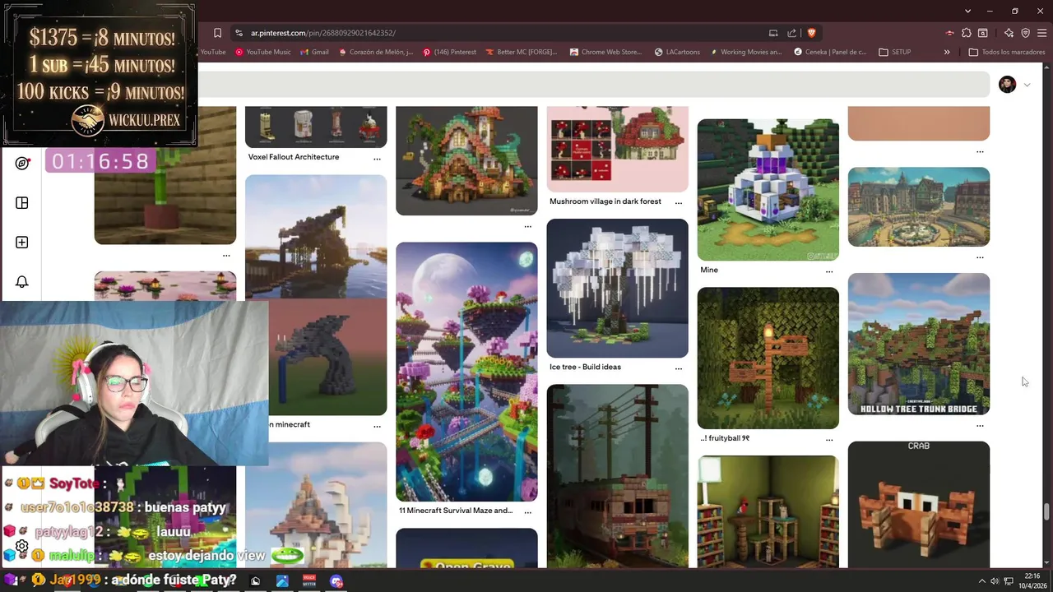Viewport: 1053px width, 592px height.
Task: Open the browser main hamburger menu
Action: click(1041, 33)
